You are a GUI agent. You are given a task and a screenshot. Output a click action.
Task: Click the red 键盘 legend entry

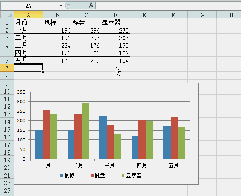[98, 175]
